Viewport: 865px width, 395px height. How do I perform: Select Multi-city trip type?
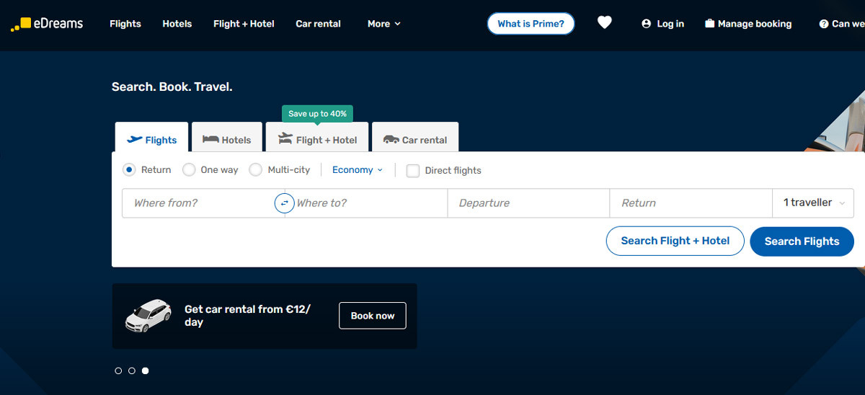(255, 170)
